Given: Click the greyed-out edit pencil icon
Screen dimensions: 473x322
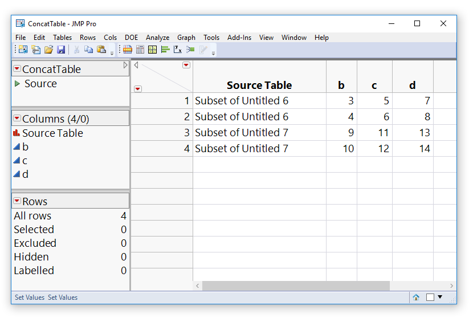Looking at the screenshot, I should pos(203,50).
